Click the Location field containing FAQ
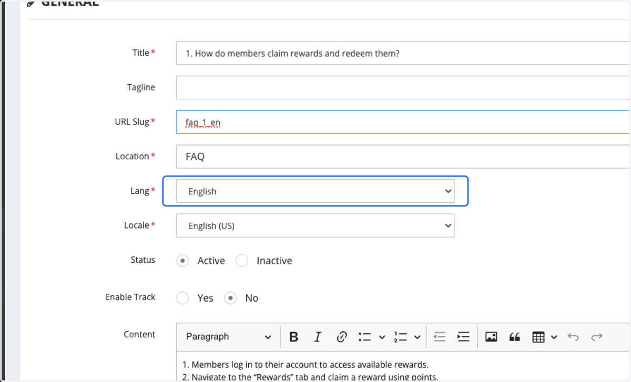 coord(403,157)
